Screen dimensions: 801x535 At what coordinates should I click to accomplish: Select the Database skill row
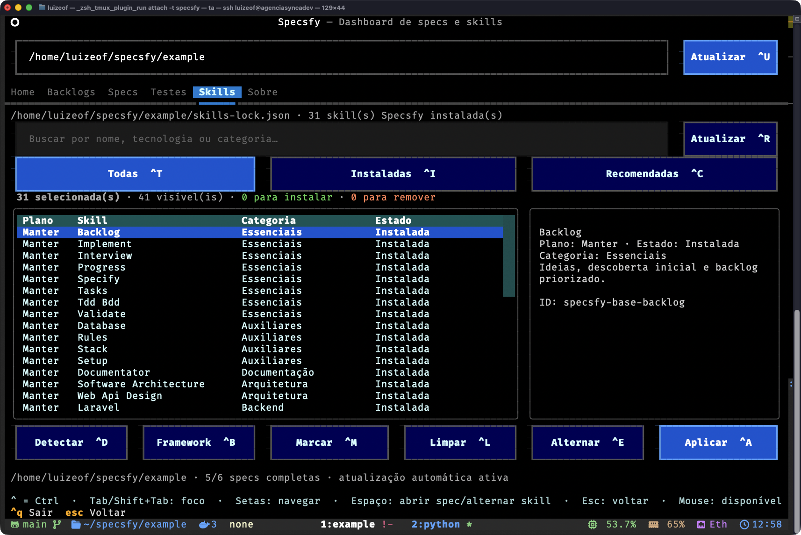(x=260, y=326)
